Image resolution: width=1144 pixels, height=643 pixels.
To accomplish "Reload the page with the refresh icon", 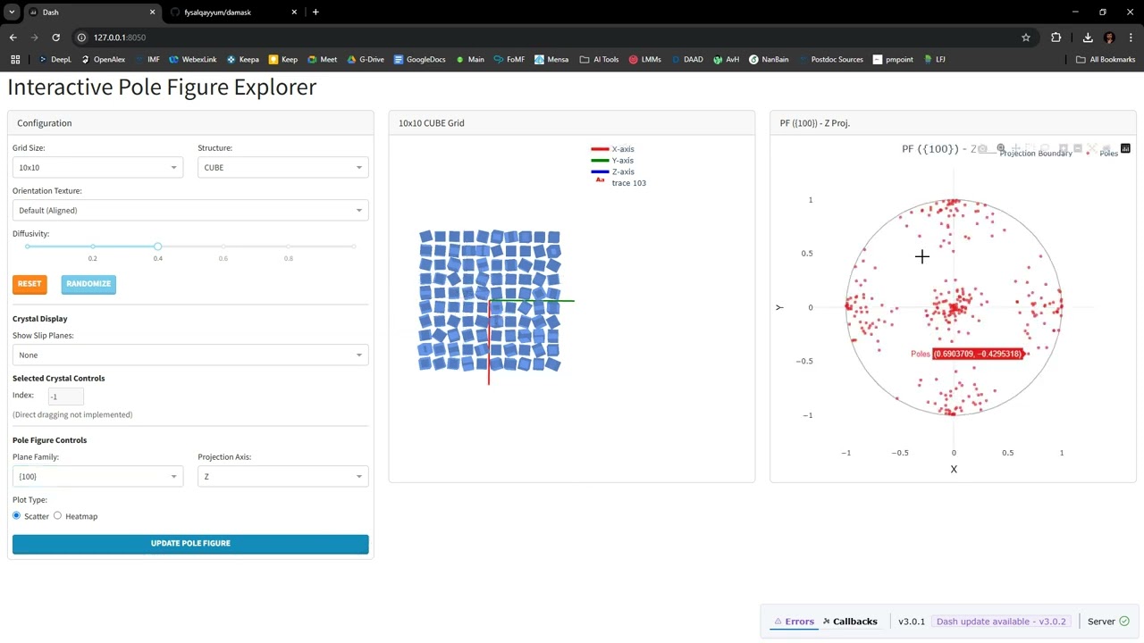I will pos(55,38).
